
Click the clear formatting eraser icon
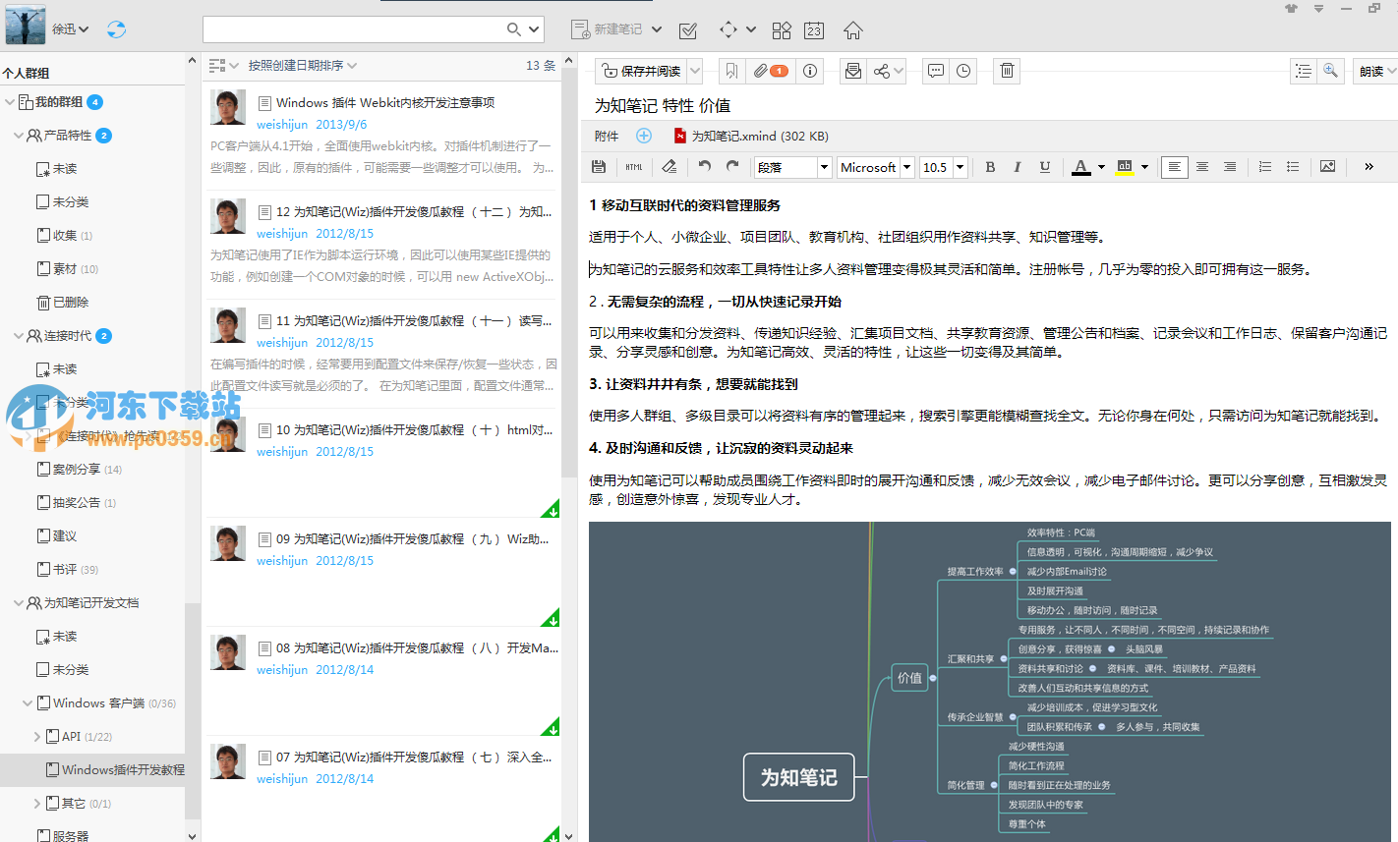click(670, 166)
